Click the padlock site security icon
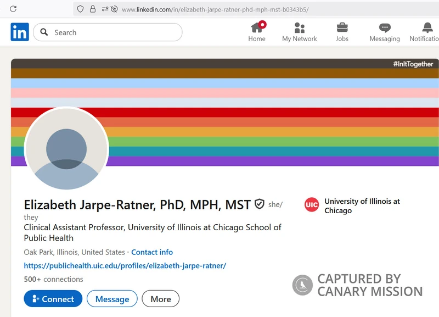Screen dimensions: 439x317 (x=93, y=9)
